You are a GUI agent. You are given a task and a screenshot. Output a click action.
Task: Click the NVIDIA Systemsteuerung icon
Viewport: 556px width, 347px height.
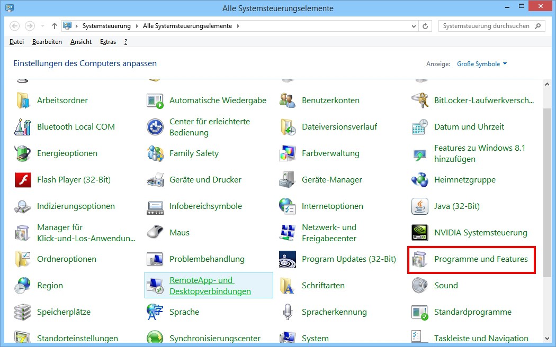point(420,233)
